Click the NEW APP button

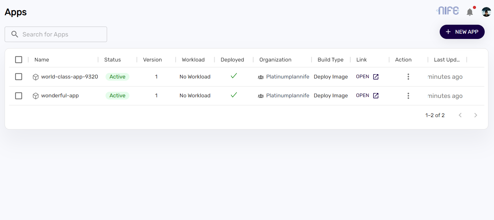tap(462, 32)
